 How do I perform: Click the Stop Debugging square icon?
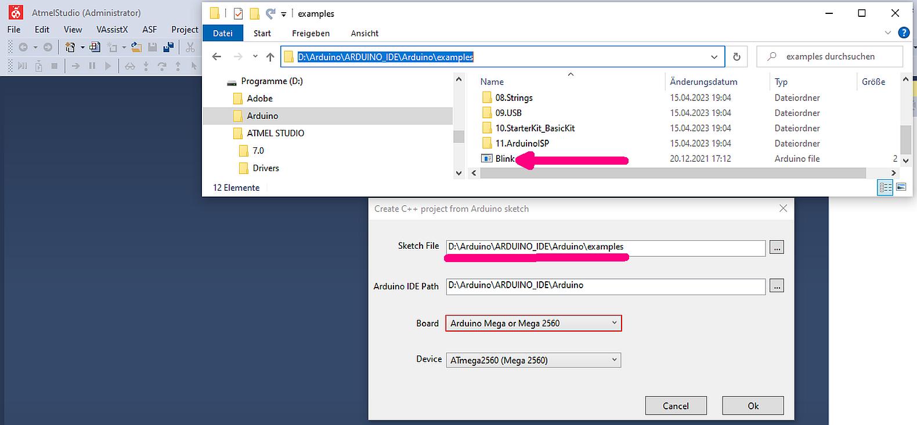point(55,66)
